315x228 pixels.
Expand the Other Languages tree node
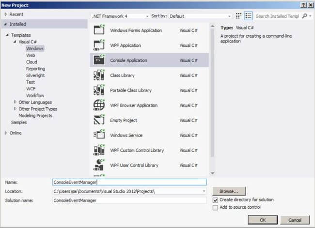(x=15, y=102)
